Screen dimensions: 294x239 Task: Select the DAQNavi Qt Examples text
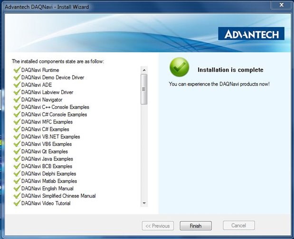[45, 152]
